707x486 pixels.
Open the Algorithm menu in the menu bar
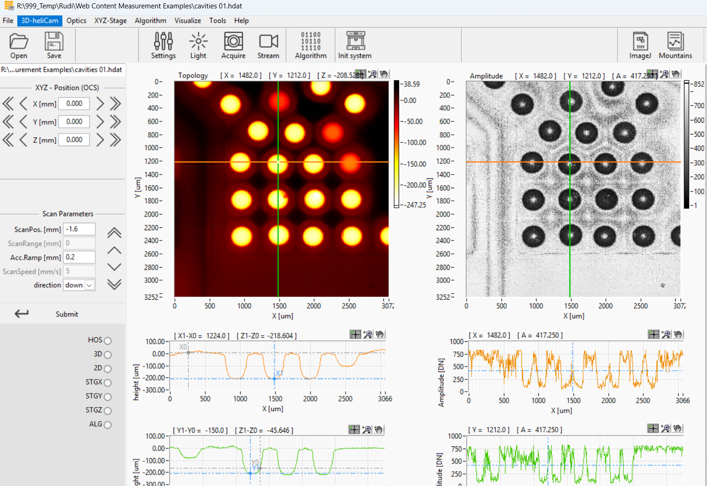(150, 21)
